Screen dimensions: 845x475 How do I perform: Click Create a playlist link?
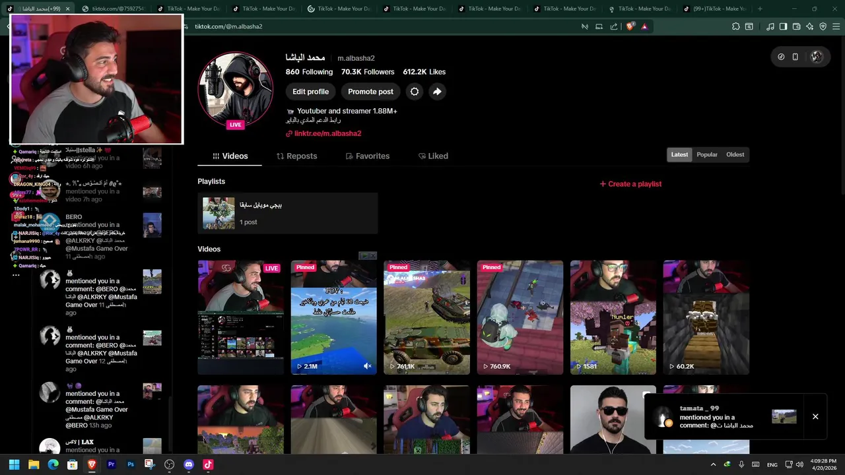pyautogui.click(x=630, y=184)
